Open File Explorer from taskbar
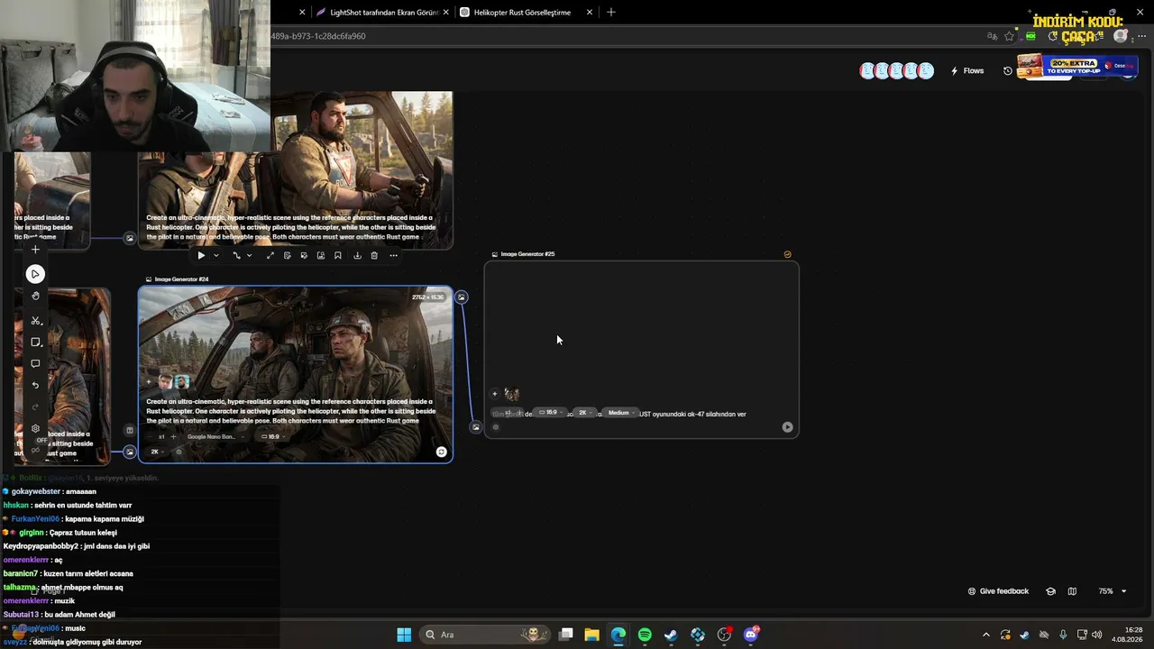1154x649 pixels. point(591,635)
